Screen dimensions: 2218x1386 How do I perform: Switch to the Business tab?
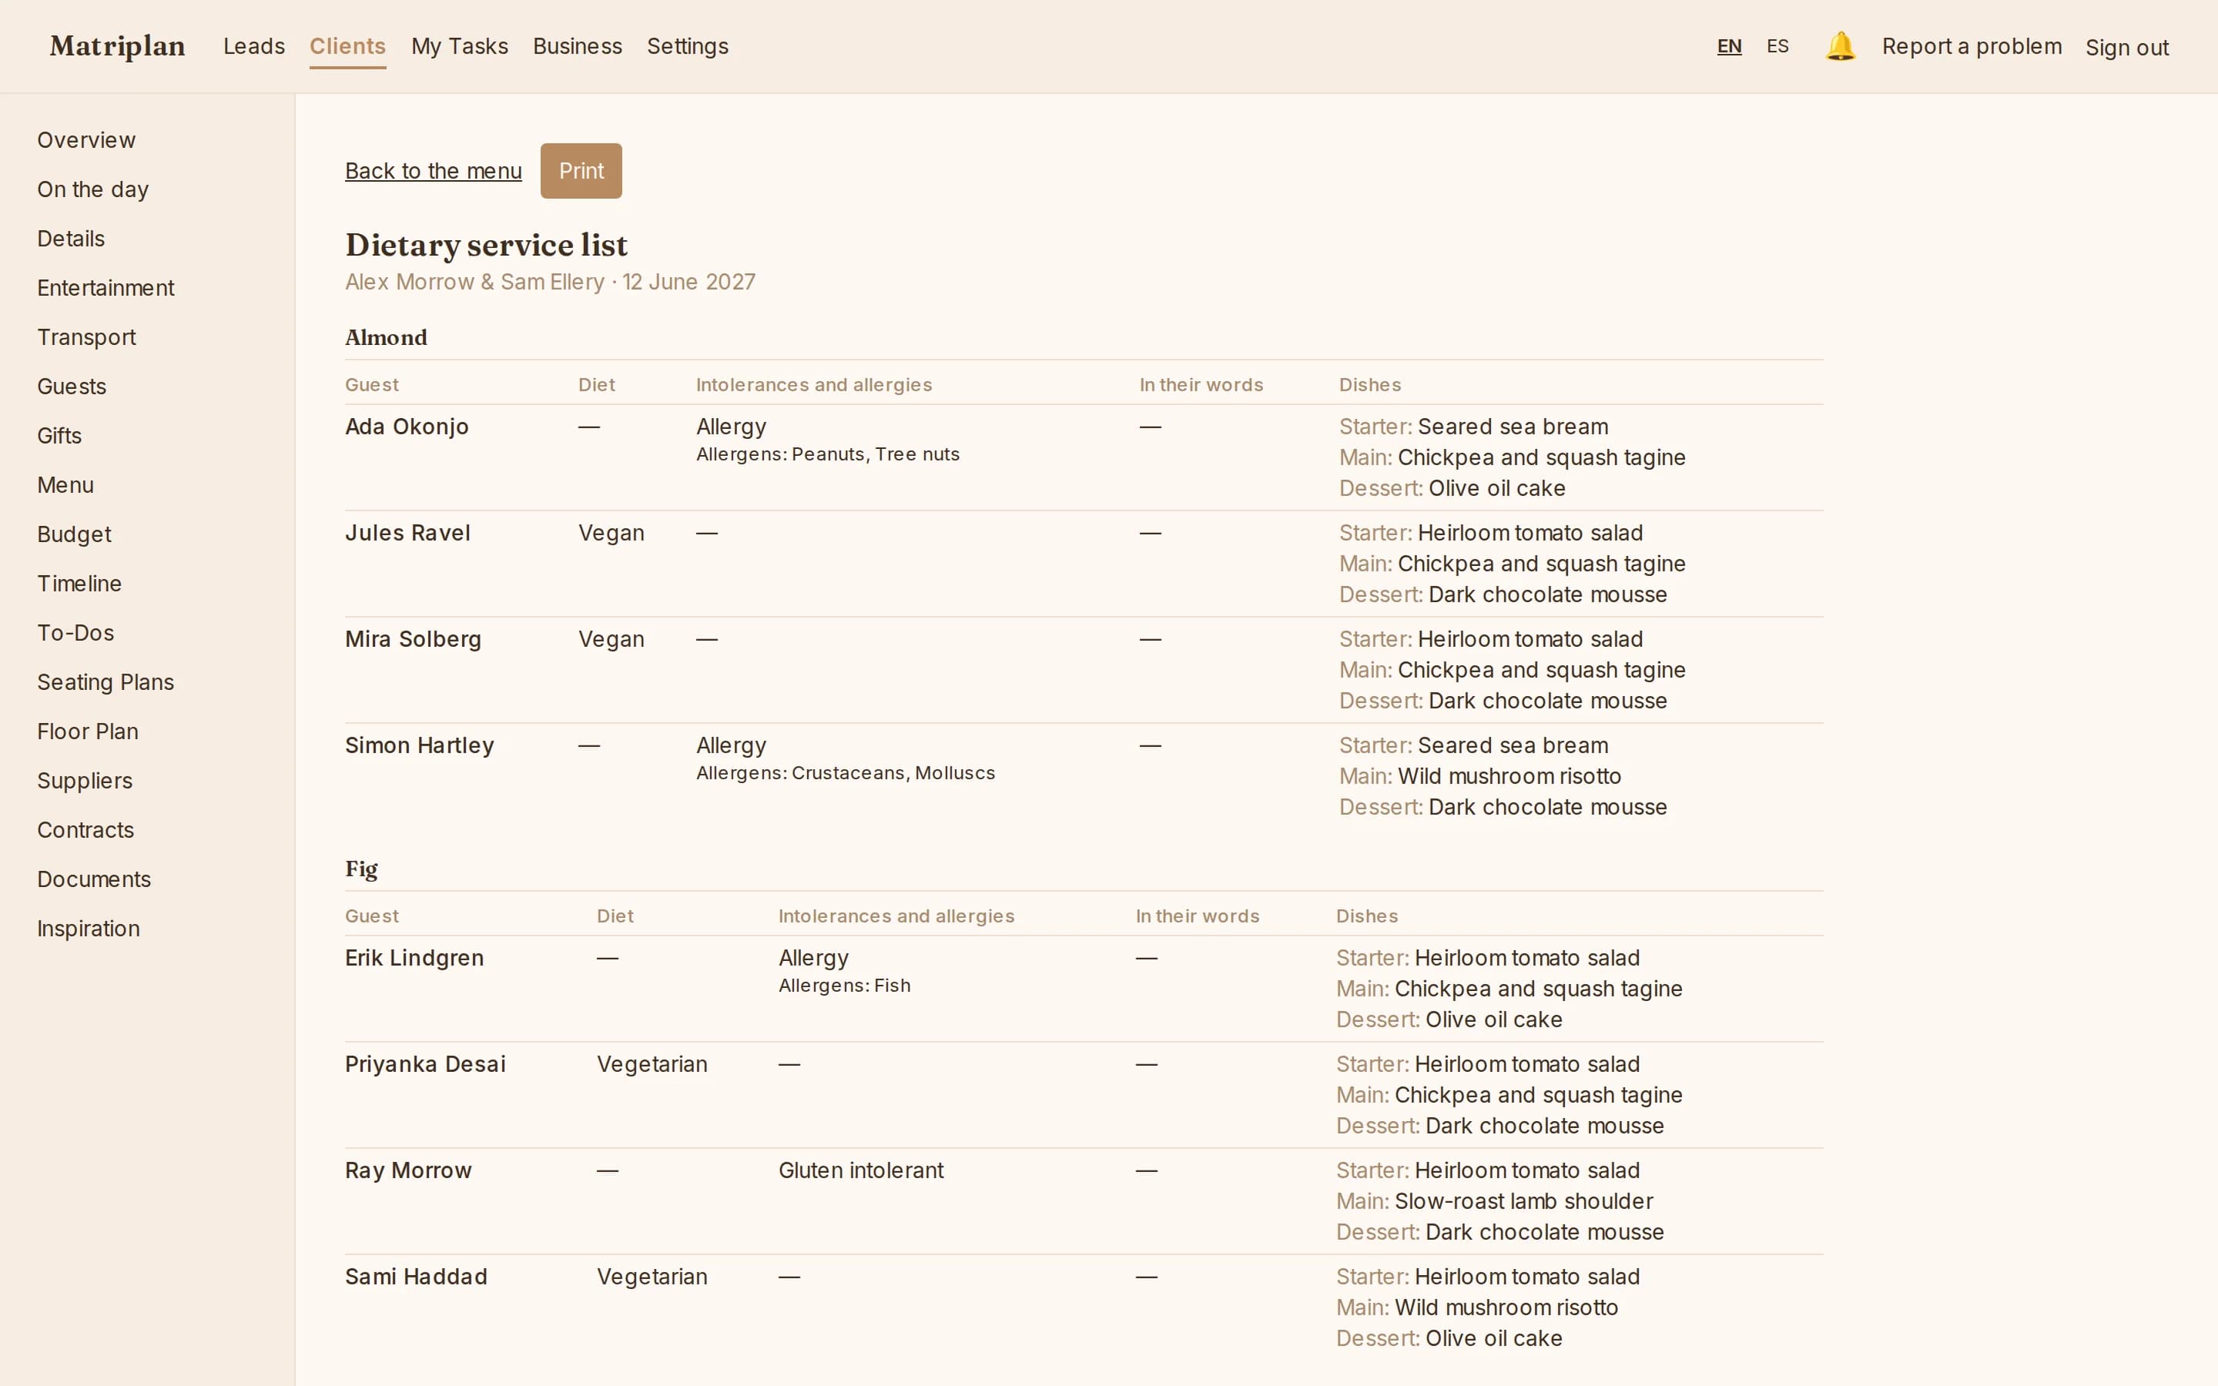click(x=578, y=46)
